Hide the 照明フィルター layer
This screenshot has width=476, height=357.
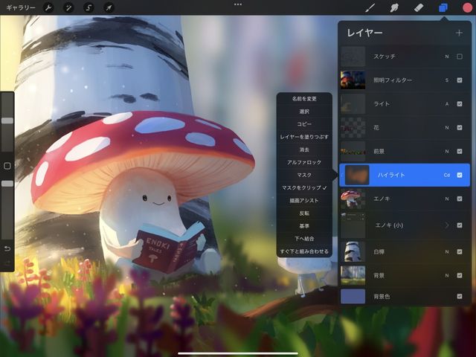460,80
